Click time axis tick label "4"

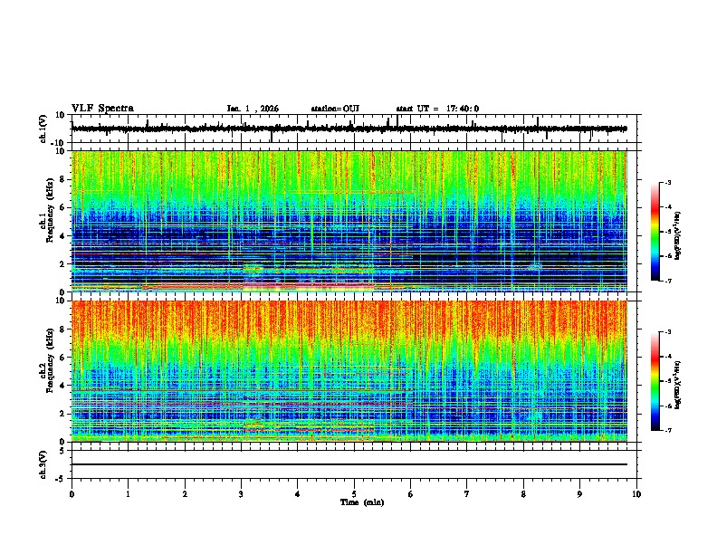[x=298, y=494]
